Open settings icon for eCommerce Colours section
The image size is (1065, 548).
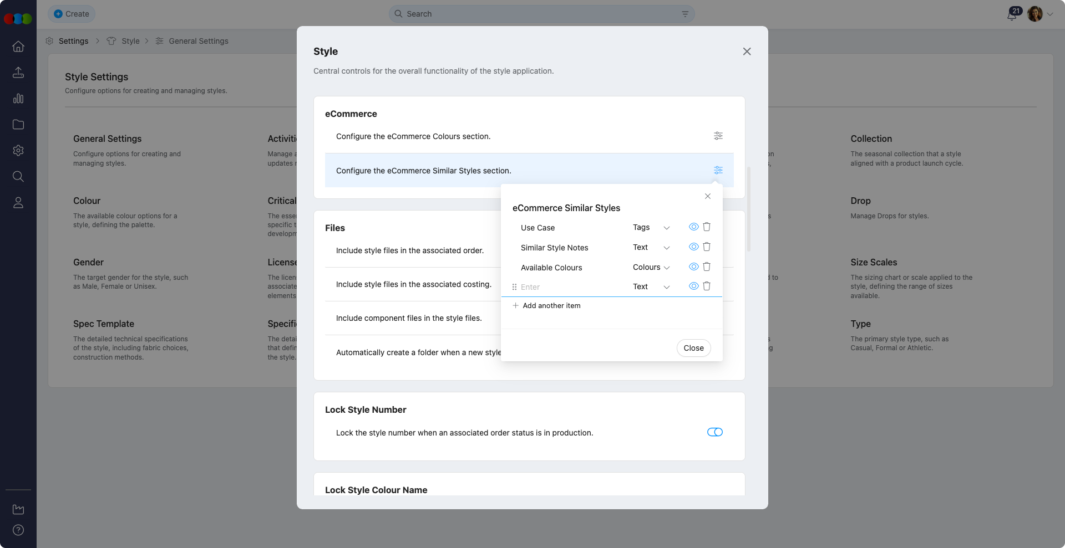point(718,136)
